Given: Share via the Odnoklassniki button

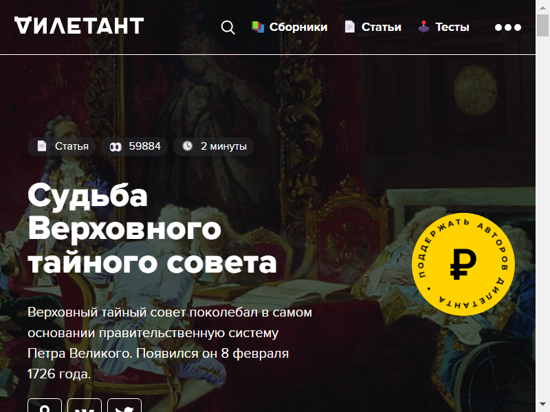Looking at the screenshot, I should tap(45, 405).
